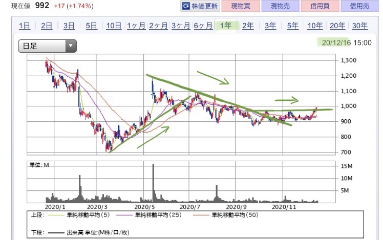
Task: Click the current price 992 value
Action: coord(42,5)
